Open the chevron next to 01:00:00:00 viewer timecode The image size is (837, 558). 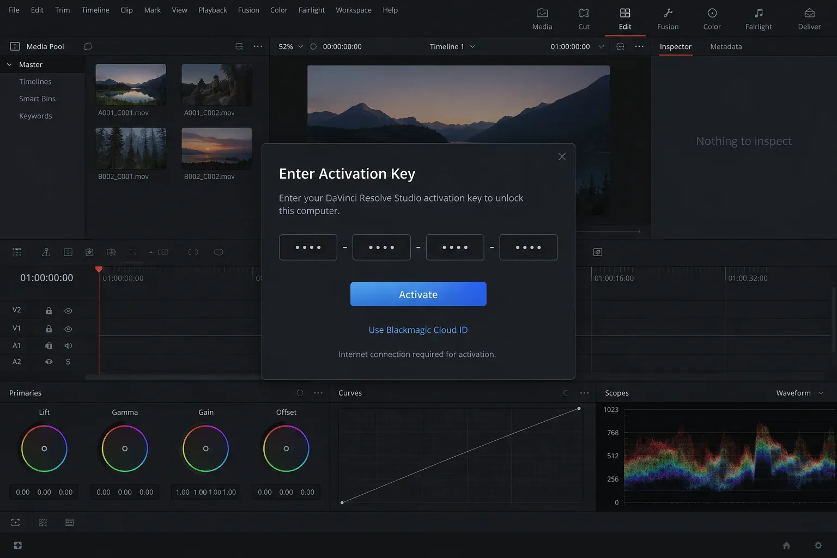(x=601, y=46)
